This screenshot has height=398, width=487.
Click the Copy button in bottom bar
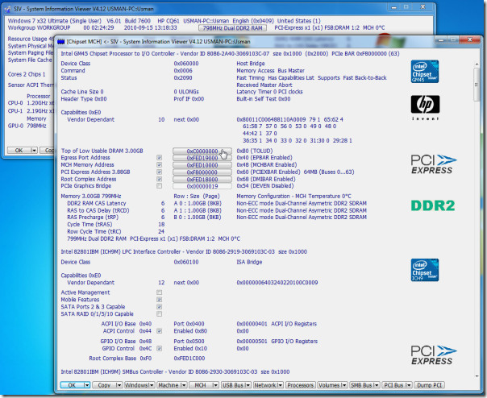104,385
